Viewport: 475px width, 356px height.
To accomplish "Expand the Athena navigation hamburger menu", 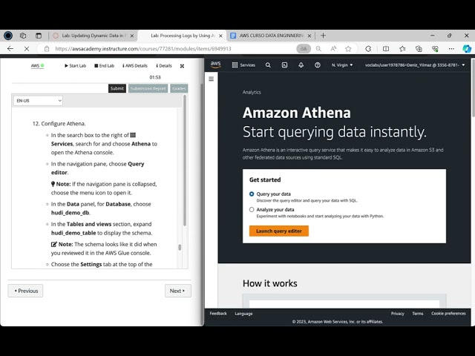I will [211, 79].
